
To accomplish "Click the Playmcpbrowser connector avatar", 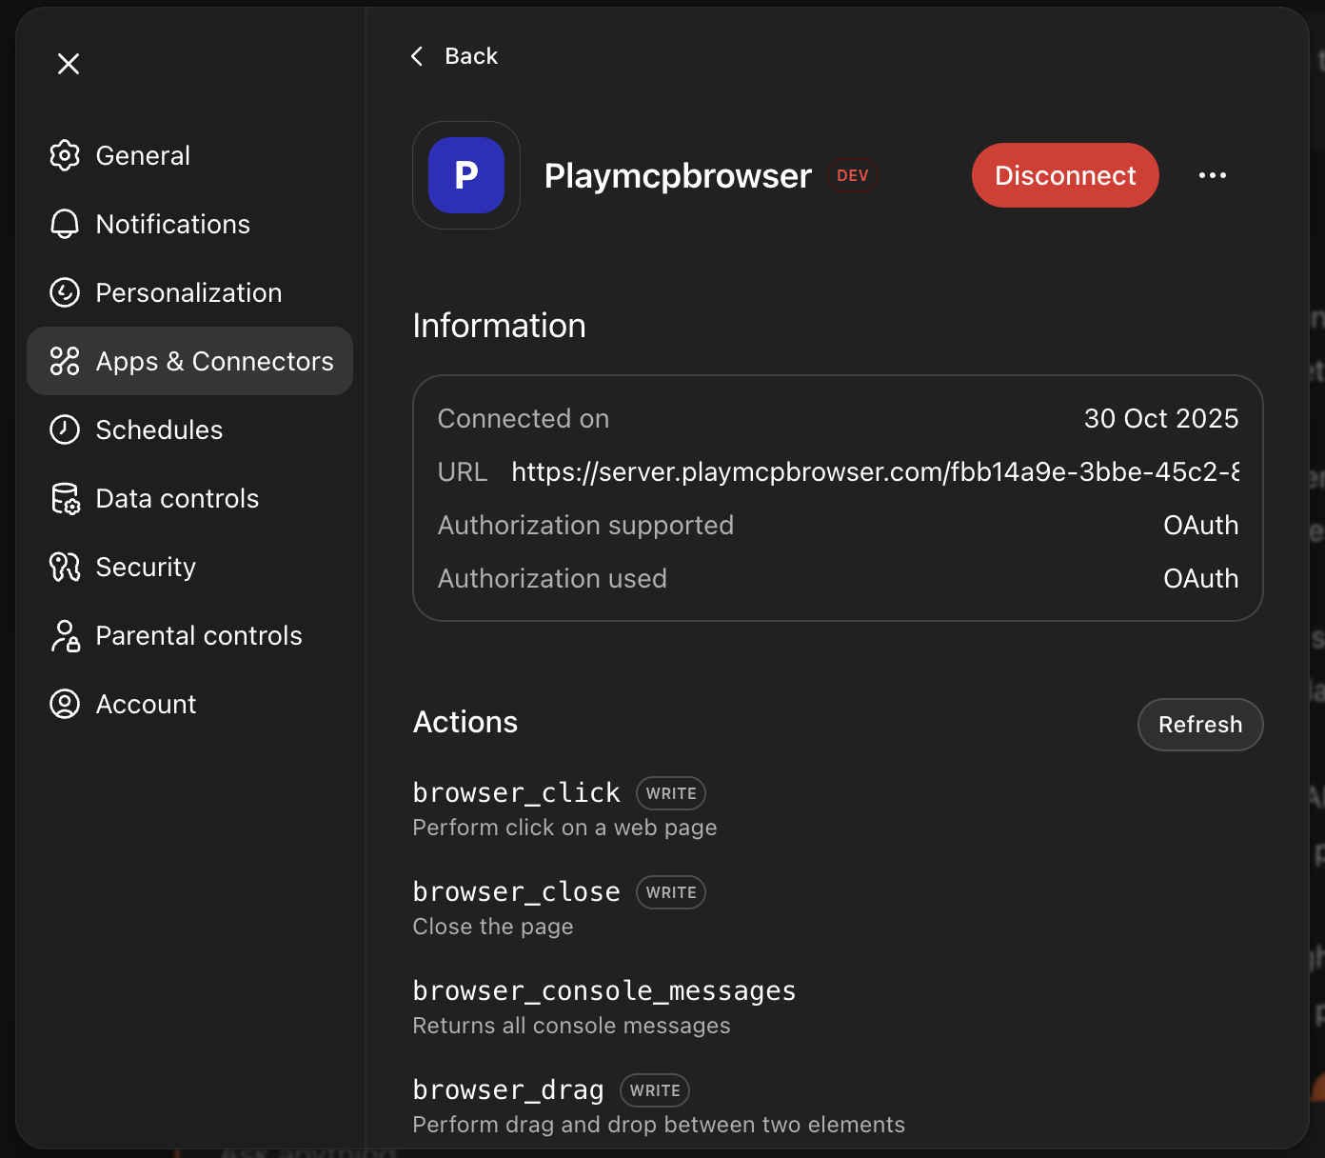I will click(465, 175).
